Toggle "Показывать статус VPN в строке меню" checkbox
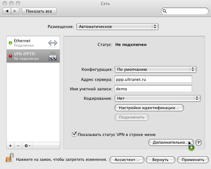Screen dimensions: 211x169 point(75,134)
